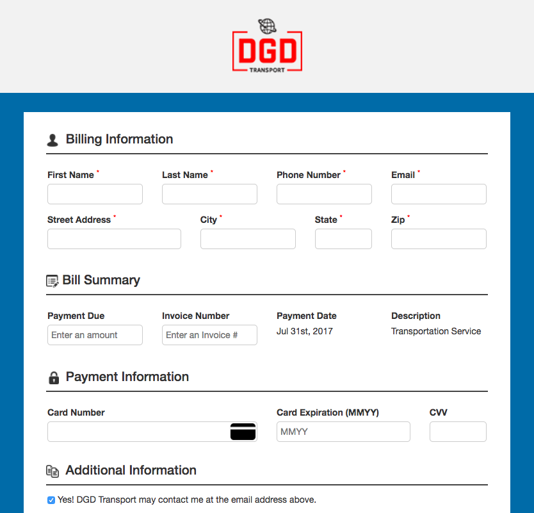The width and height of the screenshot is (534, 513).
Task: Click into the Phone Number field
Action: point(324,194)
